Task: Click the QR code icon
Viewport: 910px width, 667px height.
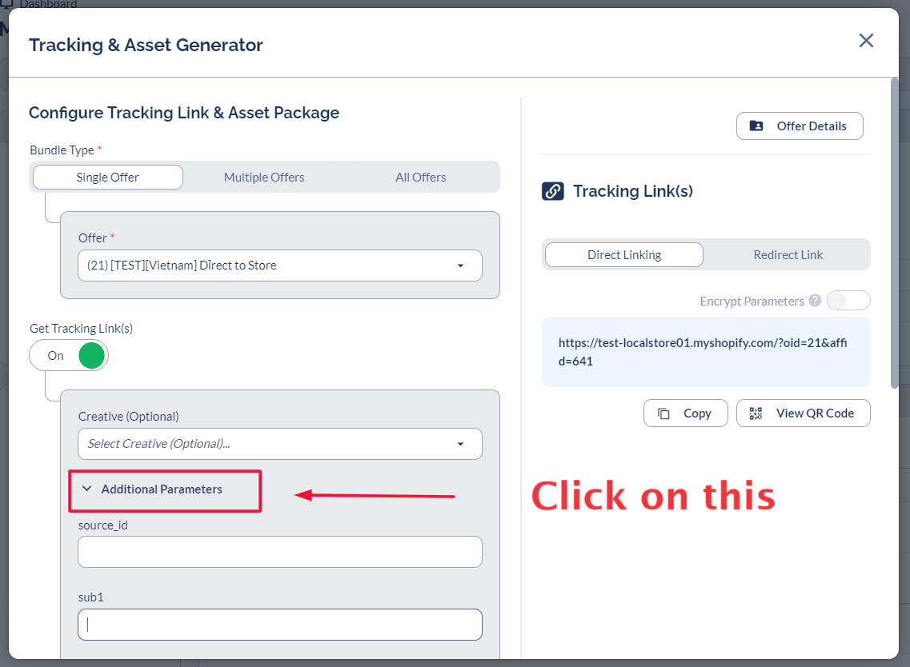Action: pos(756,413)
